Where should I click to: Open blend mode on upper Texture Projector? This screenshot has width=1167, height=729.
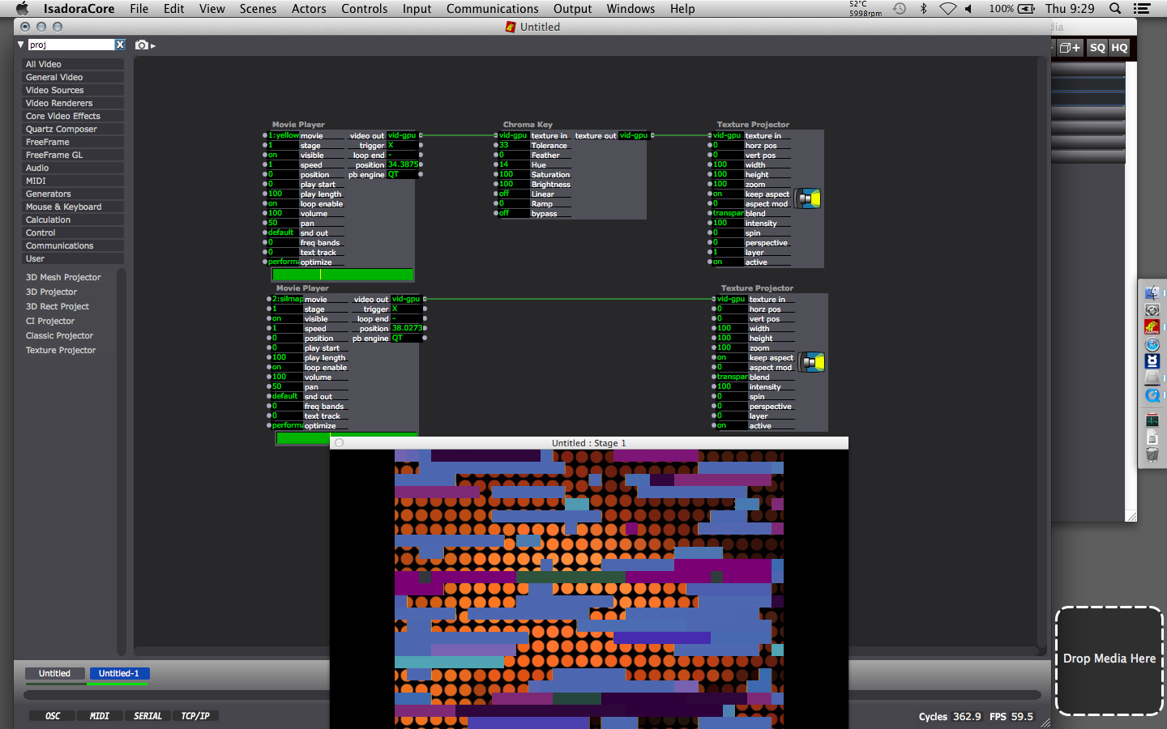tap(728, 214)
